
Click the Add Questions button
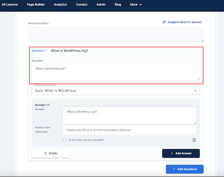tap(185, 169)
